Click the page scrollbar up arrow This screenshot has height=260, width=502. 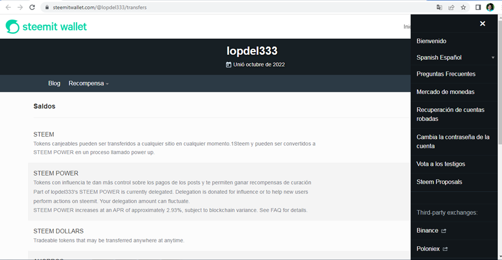click(499, 17)
